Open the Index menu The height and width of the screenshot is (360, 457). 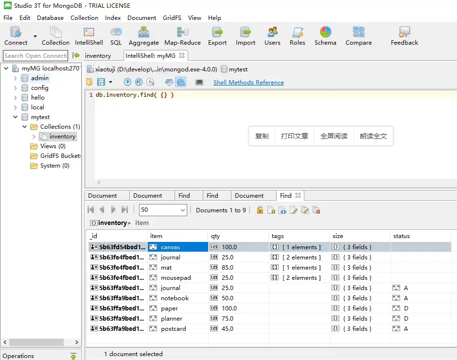coord(113,18)
